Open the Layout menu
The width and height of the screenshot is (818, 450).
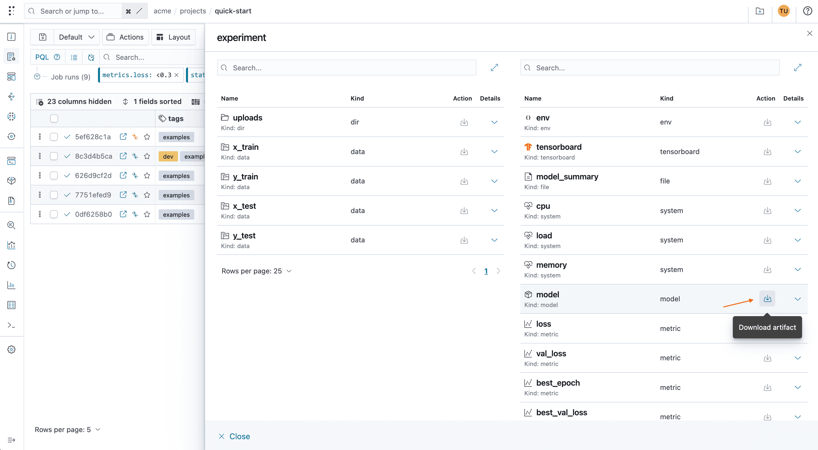(x=173, y=37)
